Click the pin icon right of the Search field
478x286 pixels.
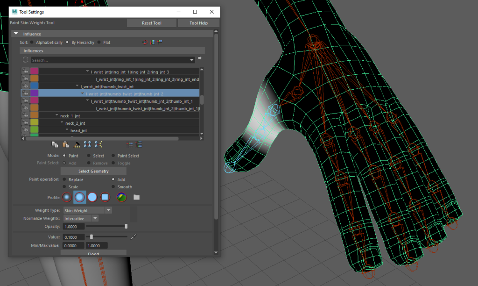pyautogui.click(x=200, y=58)
